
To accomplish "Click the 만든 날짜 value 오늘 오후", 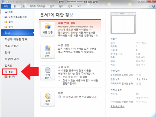I will (142, 79).
